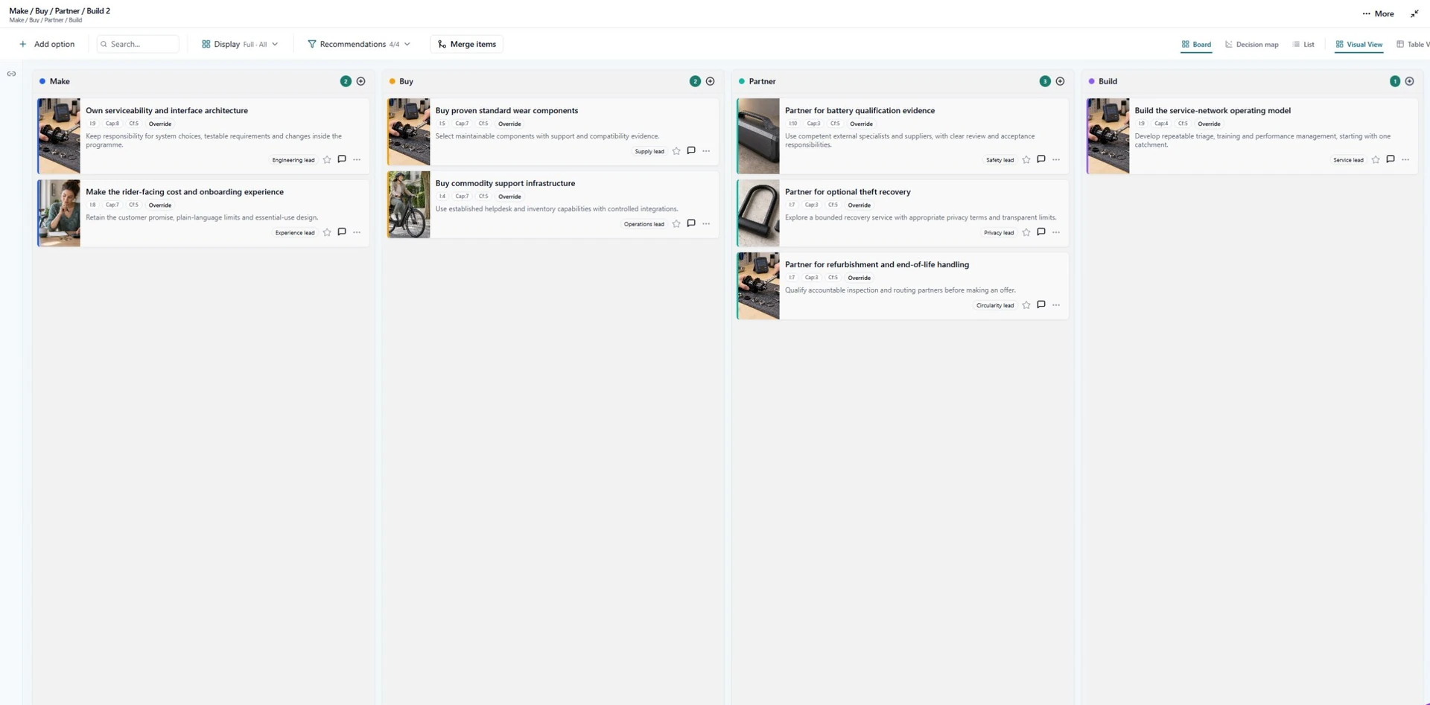Star Build the service-network operating model
The image size is (1430, 705).
(1376, 159)
